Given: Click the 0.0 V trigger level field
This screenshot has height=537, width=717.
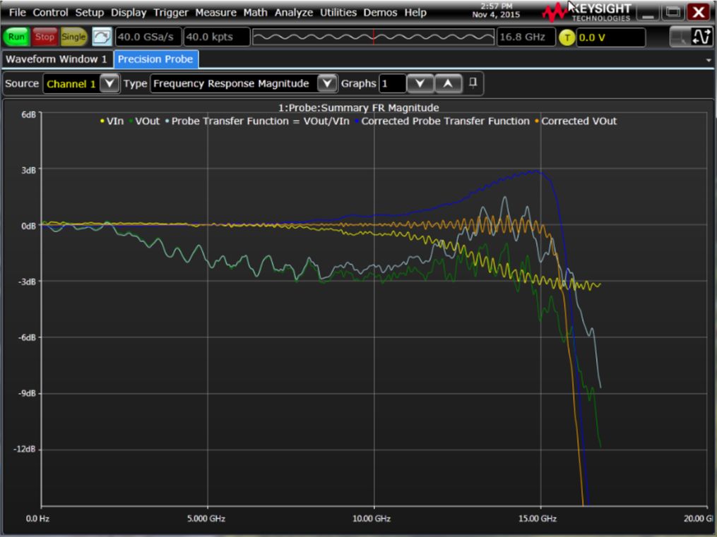Looking at the screenshot, I should click(x=610, y=37).
